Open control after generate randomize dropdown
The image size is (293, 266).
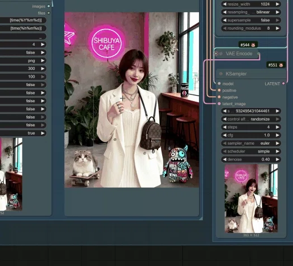[x=251, y=119]
